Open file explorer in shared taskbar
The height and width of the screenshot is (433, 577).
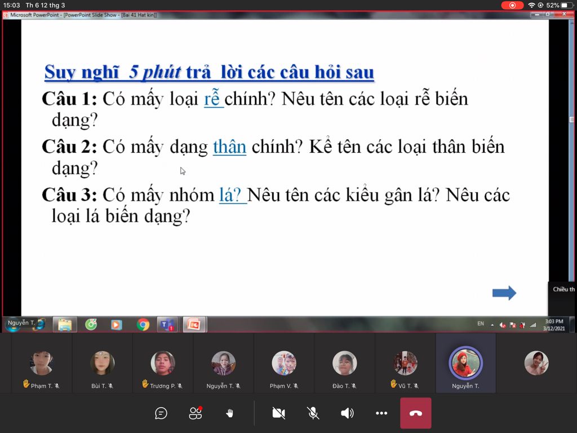click(x=65, y=325)
